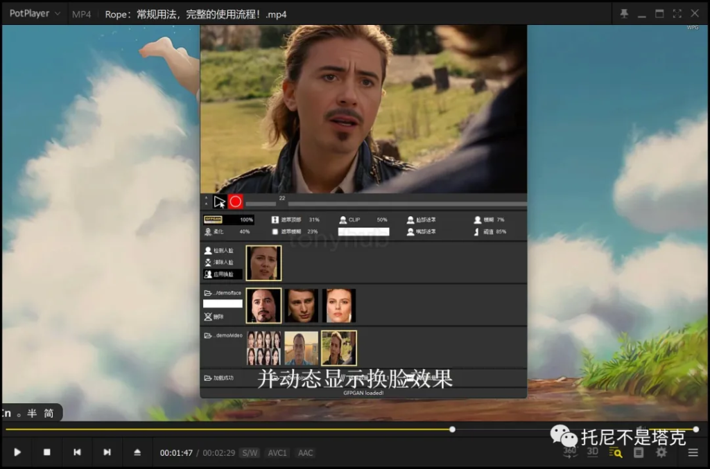Click the 50% CLIP value
This screenshot has height=469, width=710.
[382, 220]
